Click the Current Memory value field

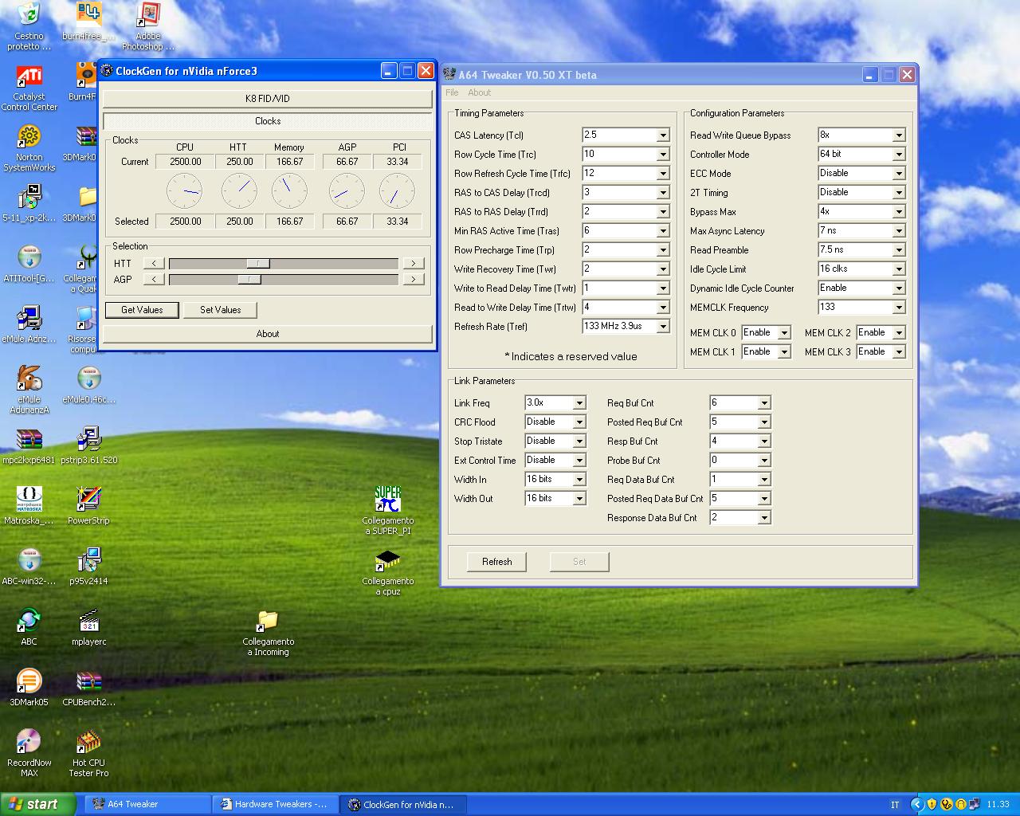tap(290, 162)
